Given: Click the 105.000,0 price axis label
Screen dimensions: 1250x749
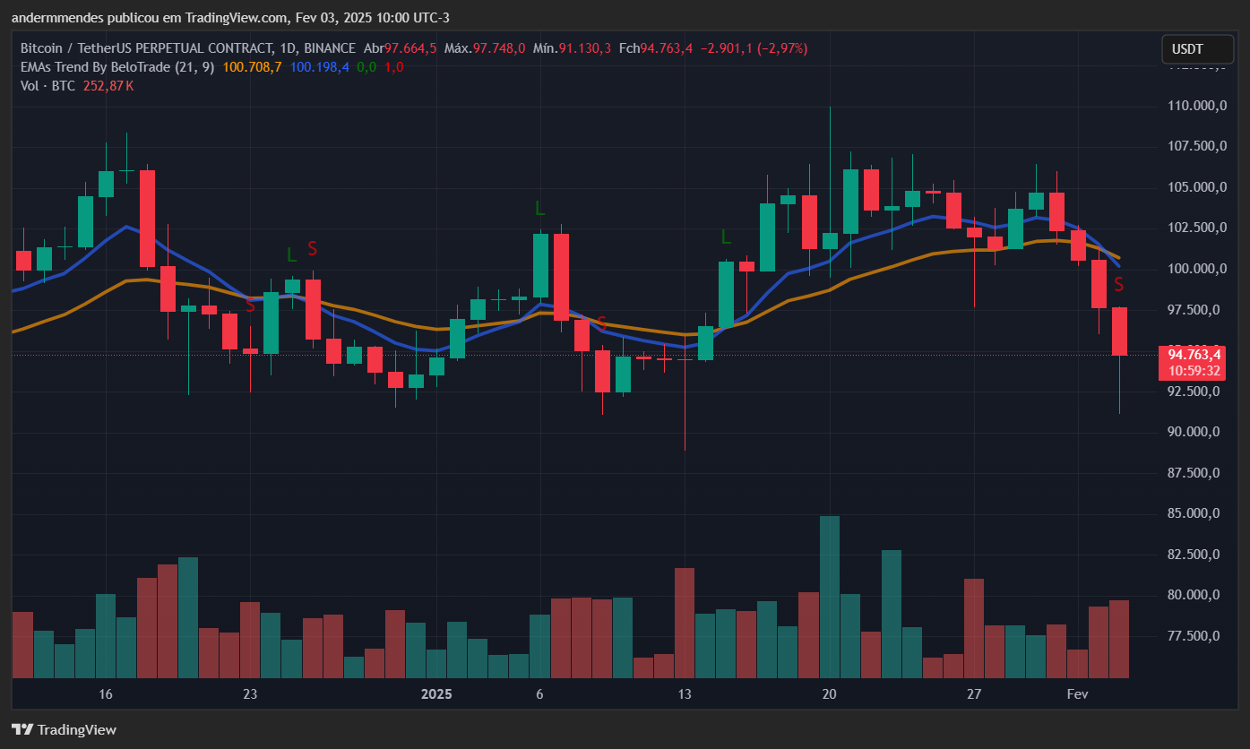Looking at the screenshot, I should [1195, 187].
